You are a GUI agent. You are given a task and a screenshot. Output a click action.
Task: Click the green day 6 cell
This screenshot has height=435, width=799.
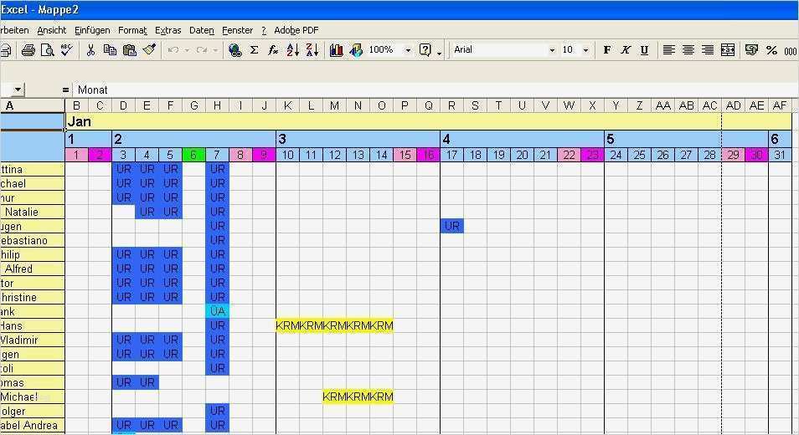click(x=193, y=155)
